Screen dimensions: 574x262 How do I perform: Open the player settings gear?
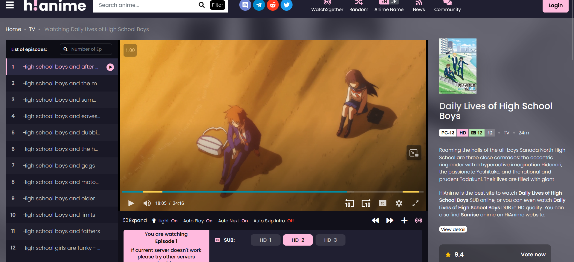coord(399,203)
